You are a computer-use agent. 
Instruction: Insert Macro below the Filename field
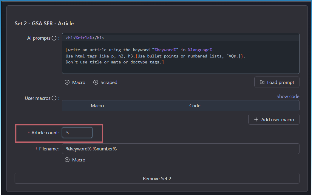[75, 160]
